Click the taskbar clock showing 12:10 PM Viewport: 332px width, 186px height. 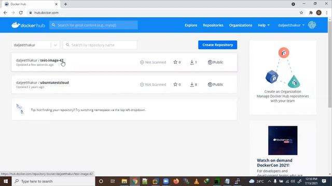(x=311, y=181)
